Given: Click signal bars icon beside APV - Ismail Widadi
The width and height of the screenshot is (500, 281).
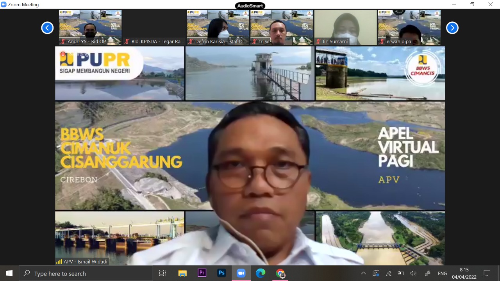Looking at the screenshot, I should [59, 261].
